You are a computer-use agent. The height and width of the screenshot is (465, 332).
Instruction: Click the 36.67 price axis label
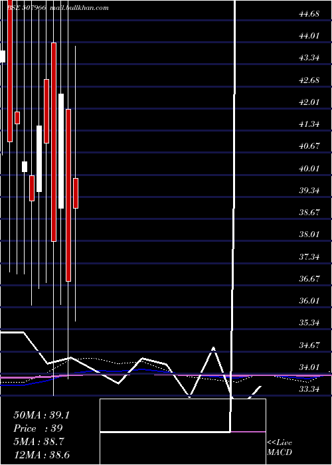pos(309,278)
